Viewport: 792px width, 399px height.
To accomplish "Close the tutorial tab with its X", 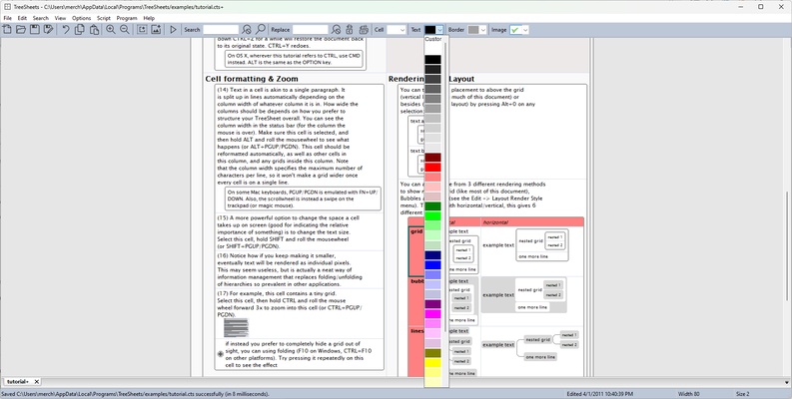I will (x=36, y=382).
